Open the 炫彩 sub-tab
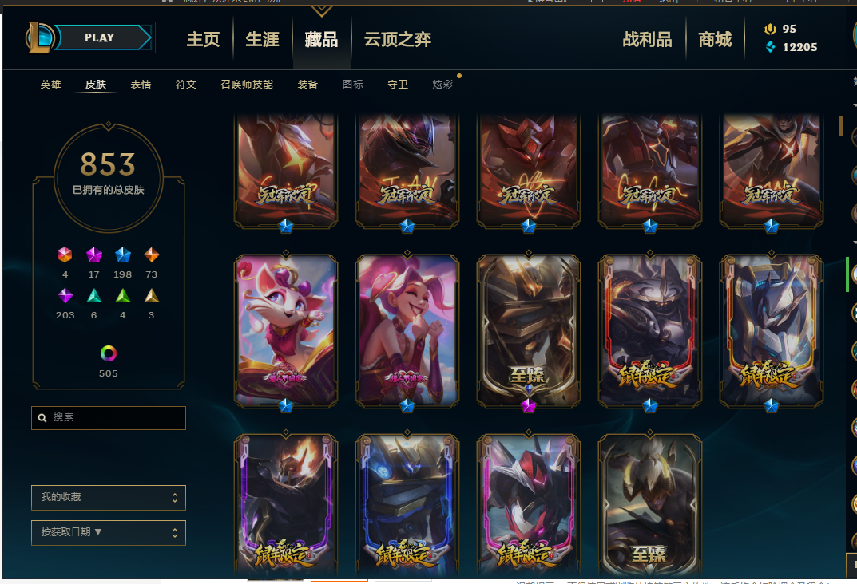Screen dimensions: 857x584 click(442, 84)
